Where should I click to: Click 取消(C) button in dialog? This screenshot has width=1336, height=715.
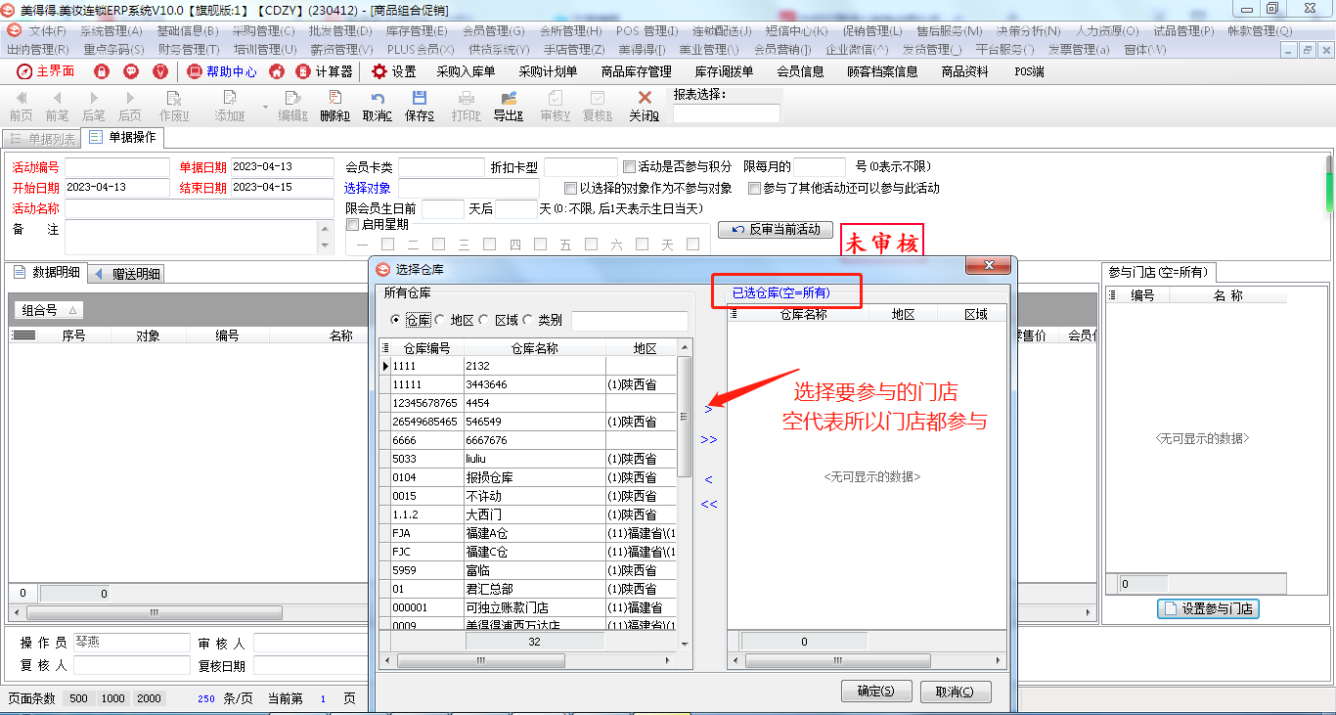(955, 692)
